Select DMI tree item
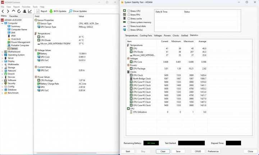Viewport: 259px width, 155px height. (13, 33)
